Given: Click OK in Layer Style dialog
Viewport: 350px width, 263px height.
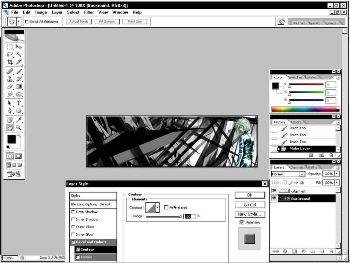Looking at the screenshot, I should pyautogui.click(x=250, y=195).
